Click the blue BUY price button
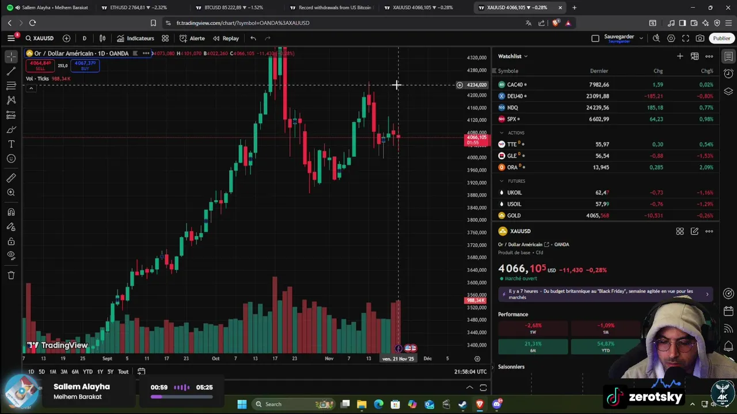The height and width of the screenshot is (414, 737). (x=85, y=65)
